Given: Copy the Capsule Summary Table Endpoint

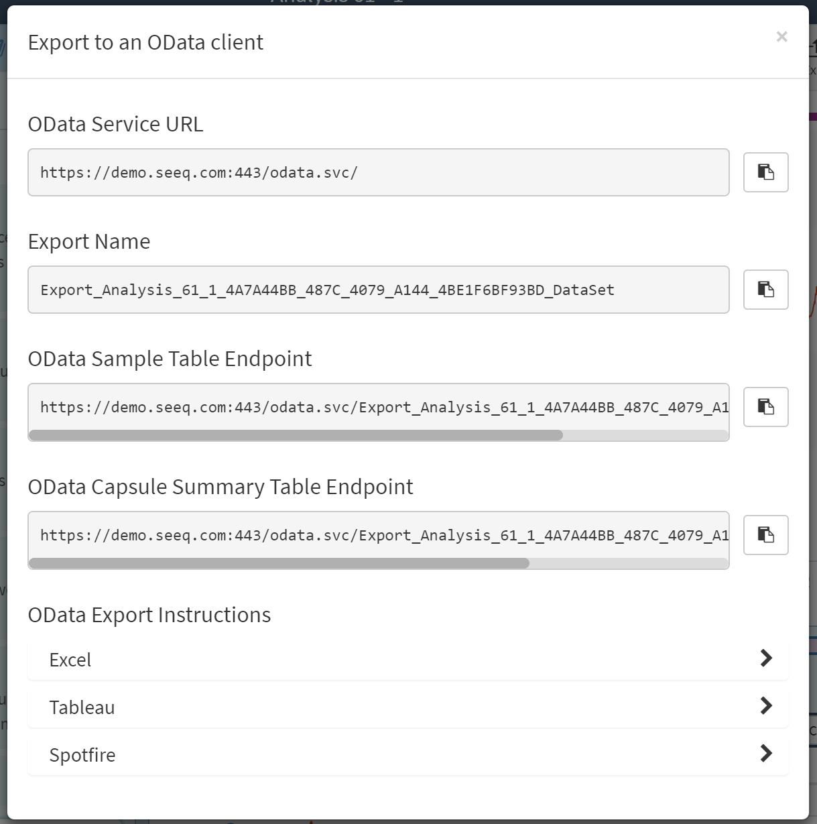Looking at the screenshot, I should 765,535.
